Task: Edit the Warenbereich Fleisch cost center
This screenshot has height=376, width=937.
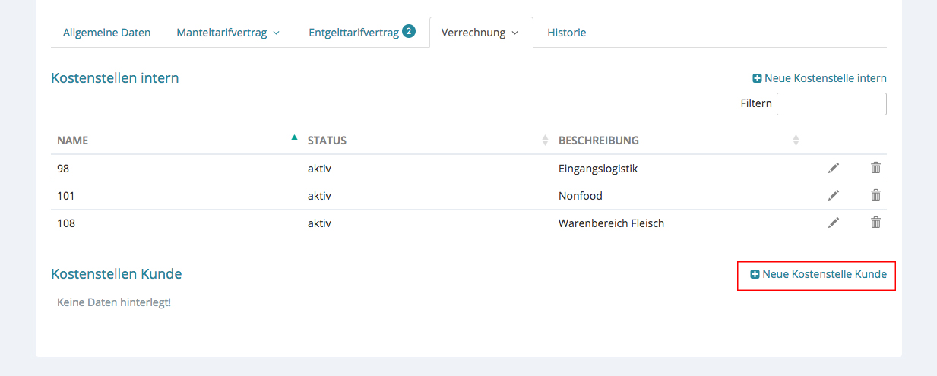Action: click(834, 223)
